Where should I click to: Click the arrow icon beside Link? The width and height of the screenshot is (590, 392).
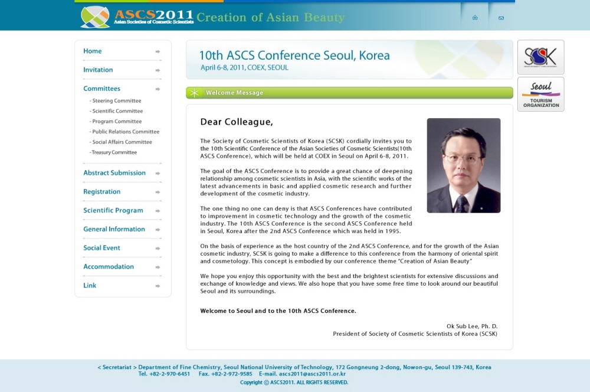tap(158, 286)
